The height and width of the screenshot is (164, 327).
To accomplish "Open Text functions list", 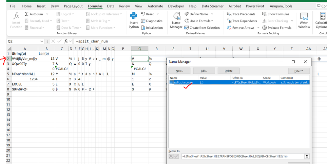I will click(63, 21).
